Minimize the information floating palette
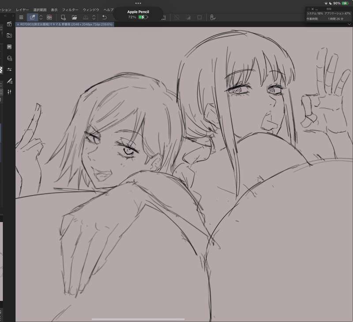353x322 pixels. [316, 9]
